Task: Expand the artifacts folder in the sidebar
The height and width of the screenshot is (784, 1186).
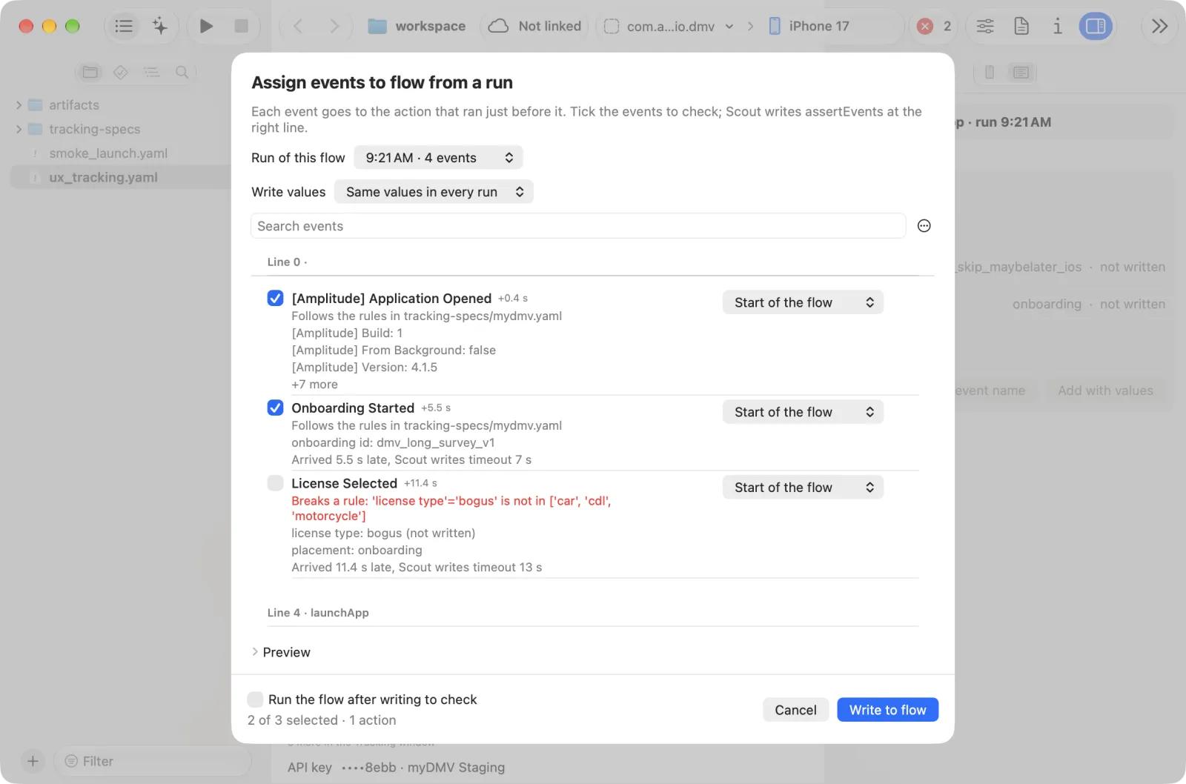Action: point(19,105)
